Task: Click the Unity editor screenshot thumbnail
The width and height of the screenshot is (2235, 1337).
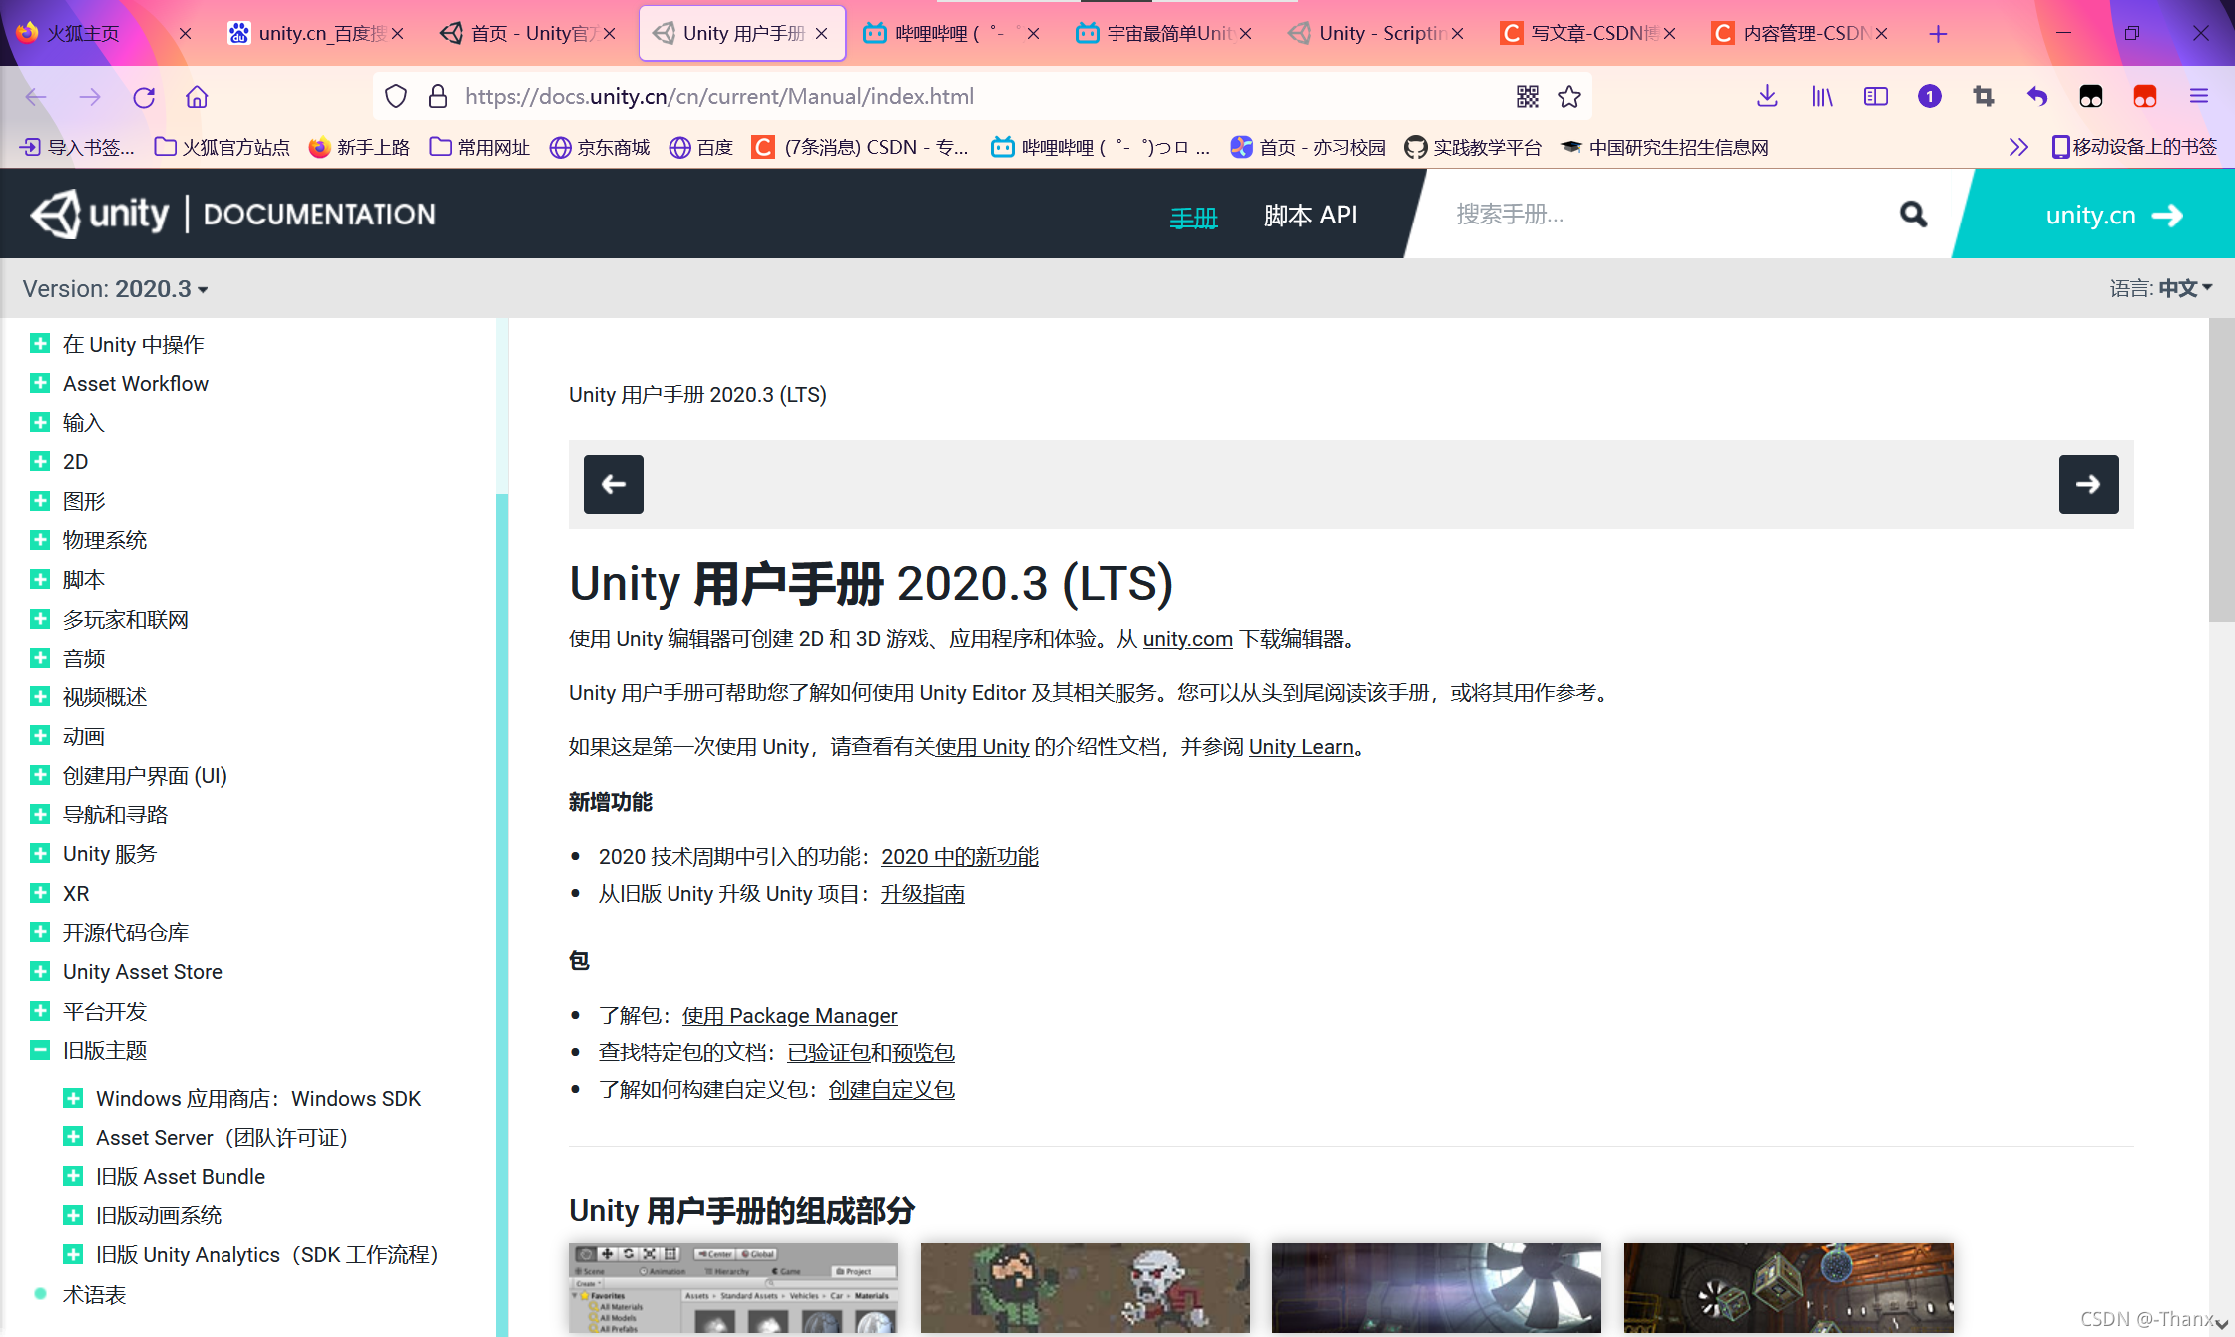Action: click(733, 1288)
